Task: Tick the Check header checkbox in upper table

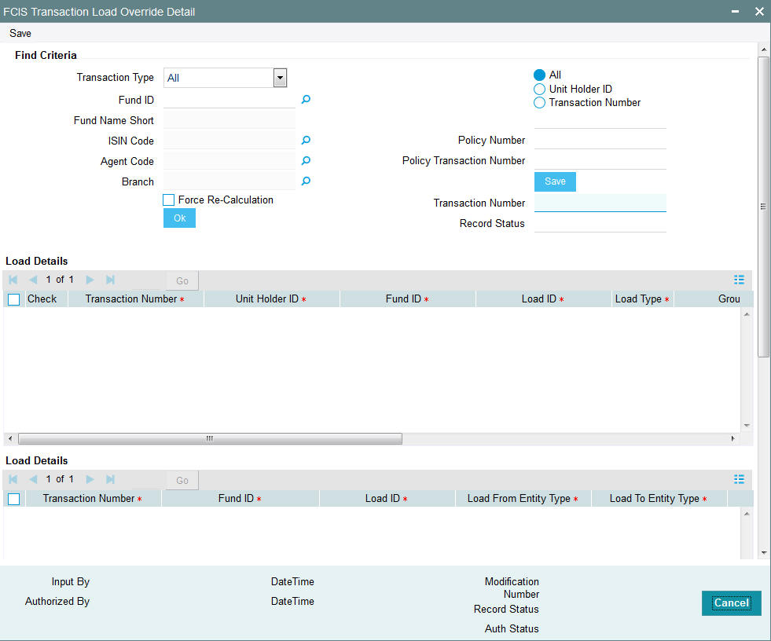Action: pos(14,299)
